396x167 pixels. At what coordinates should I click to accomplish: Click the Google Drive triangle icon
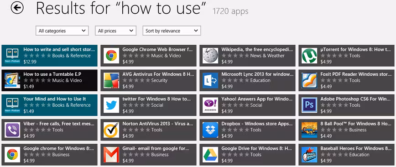[x=210, y=155]
